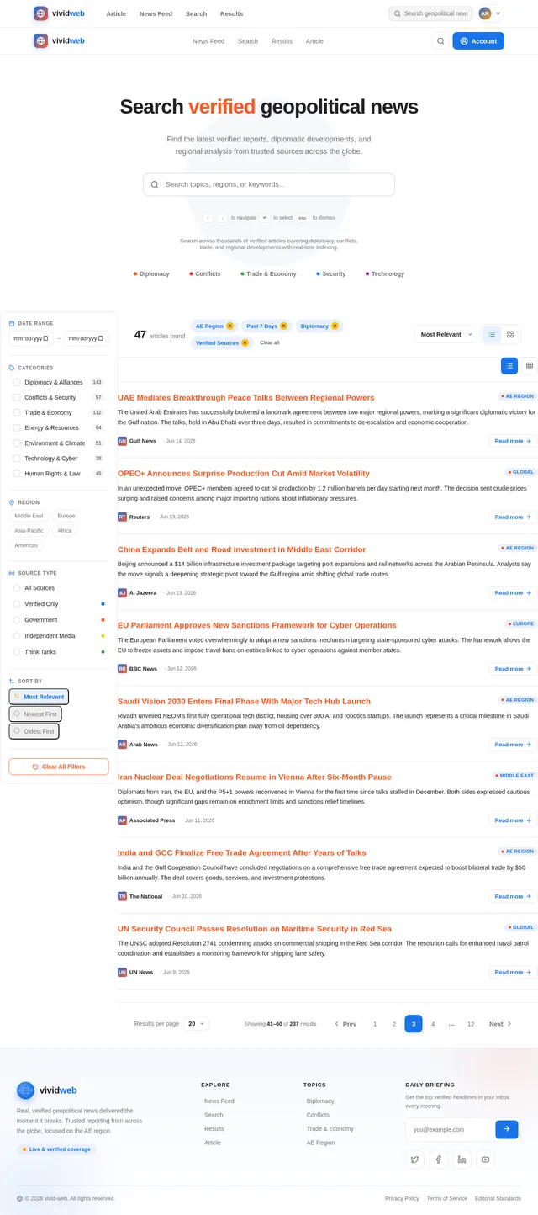538x1215 pixels.
Task: Click the Clear All Filters button
Action: pyautogui.click(x=59, y=767)
